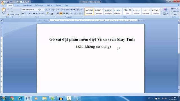Select the No Spacing style
Viewport: 180px width, 101px height.
tap(99, 12)
